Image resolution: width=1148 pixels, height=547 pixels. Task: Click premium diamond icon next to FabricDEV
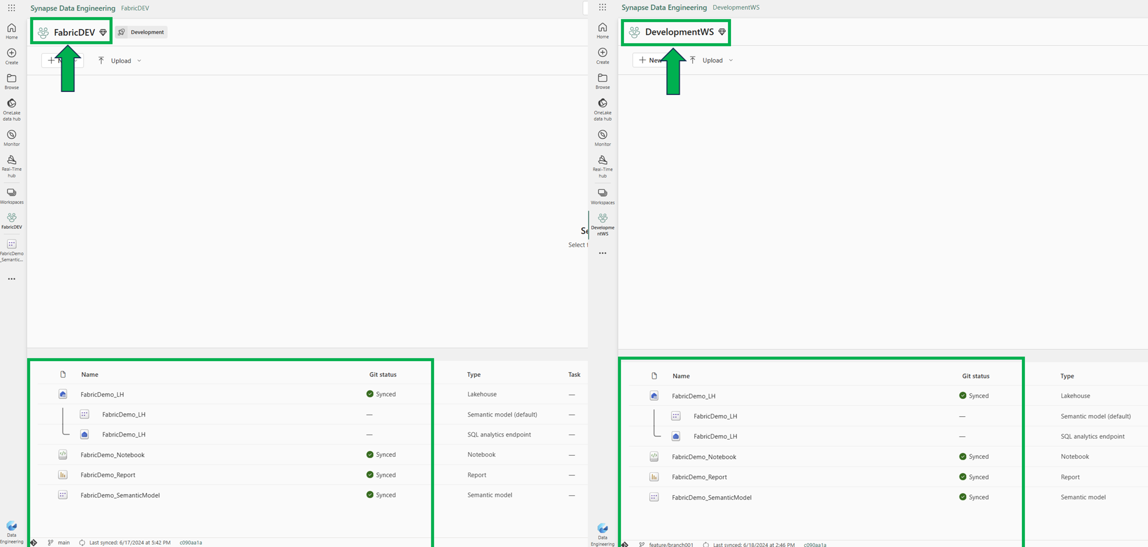click(103, 32)
